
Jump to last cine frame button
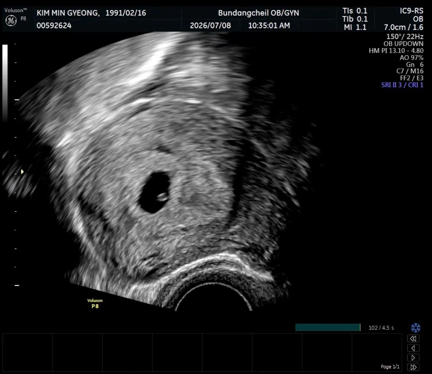coord(413,367)
